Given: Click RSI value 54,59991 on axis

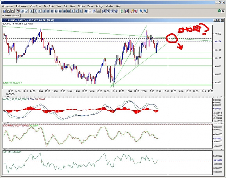Looking at the screenshot, I should [x=218, y=160].
